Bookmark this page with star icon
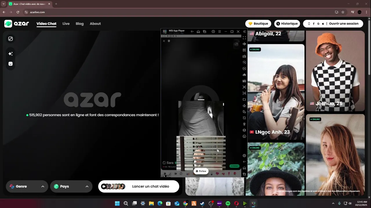 [343, 12]
